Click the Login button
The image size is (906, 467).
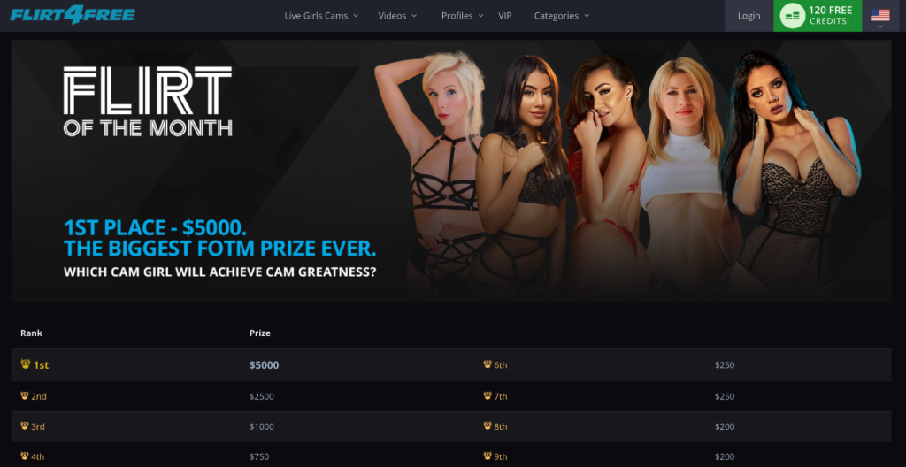coord(749,16)
